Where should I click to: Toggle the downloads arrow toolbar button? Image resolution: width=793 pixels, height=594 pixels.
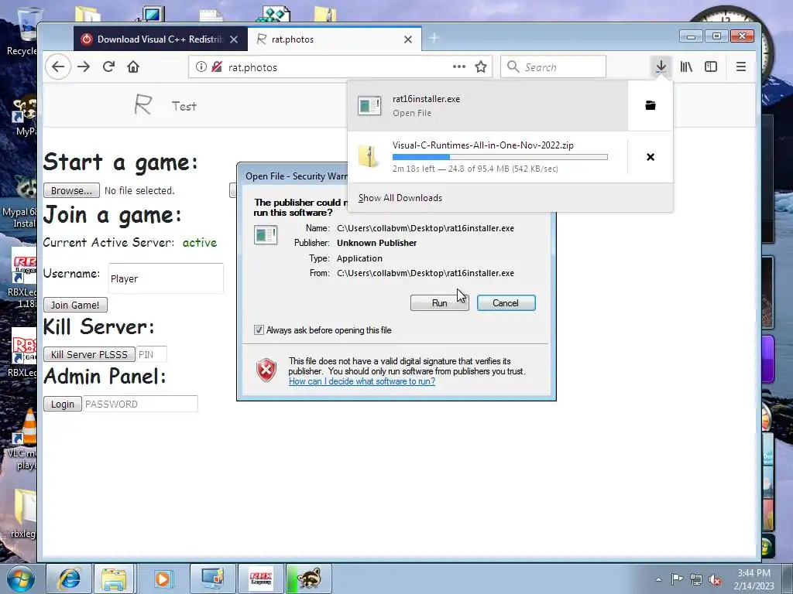[661, 67]
